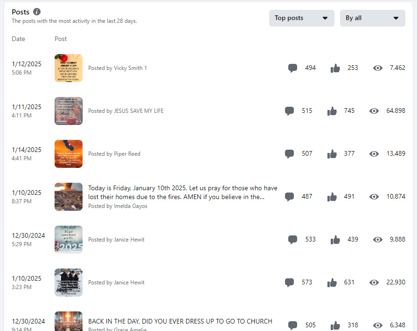Open BACK IN THE DAY church post title

pyautogui.click(x=180, y=321)
